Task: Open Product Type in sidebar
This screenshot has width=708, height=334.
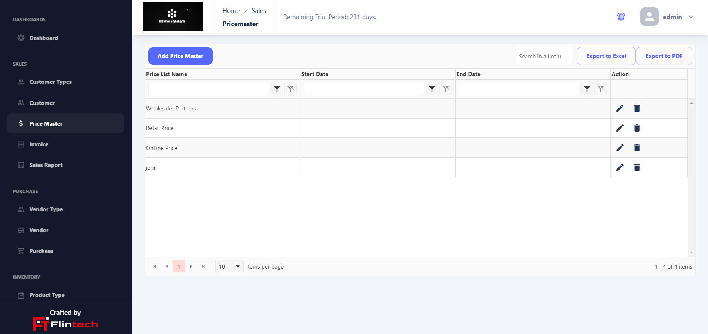Action: 65,295
